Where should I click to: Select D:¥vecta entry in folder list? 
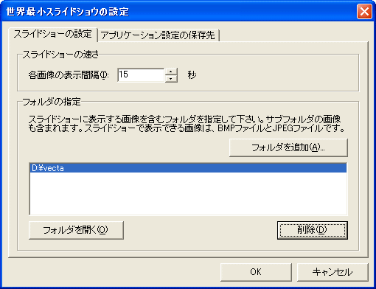188,168
